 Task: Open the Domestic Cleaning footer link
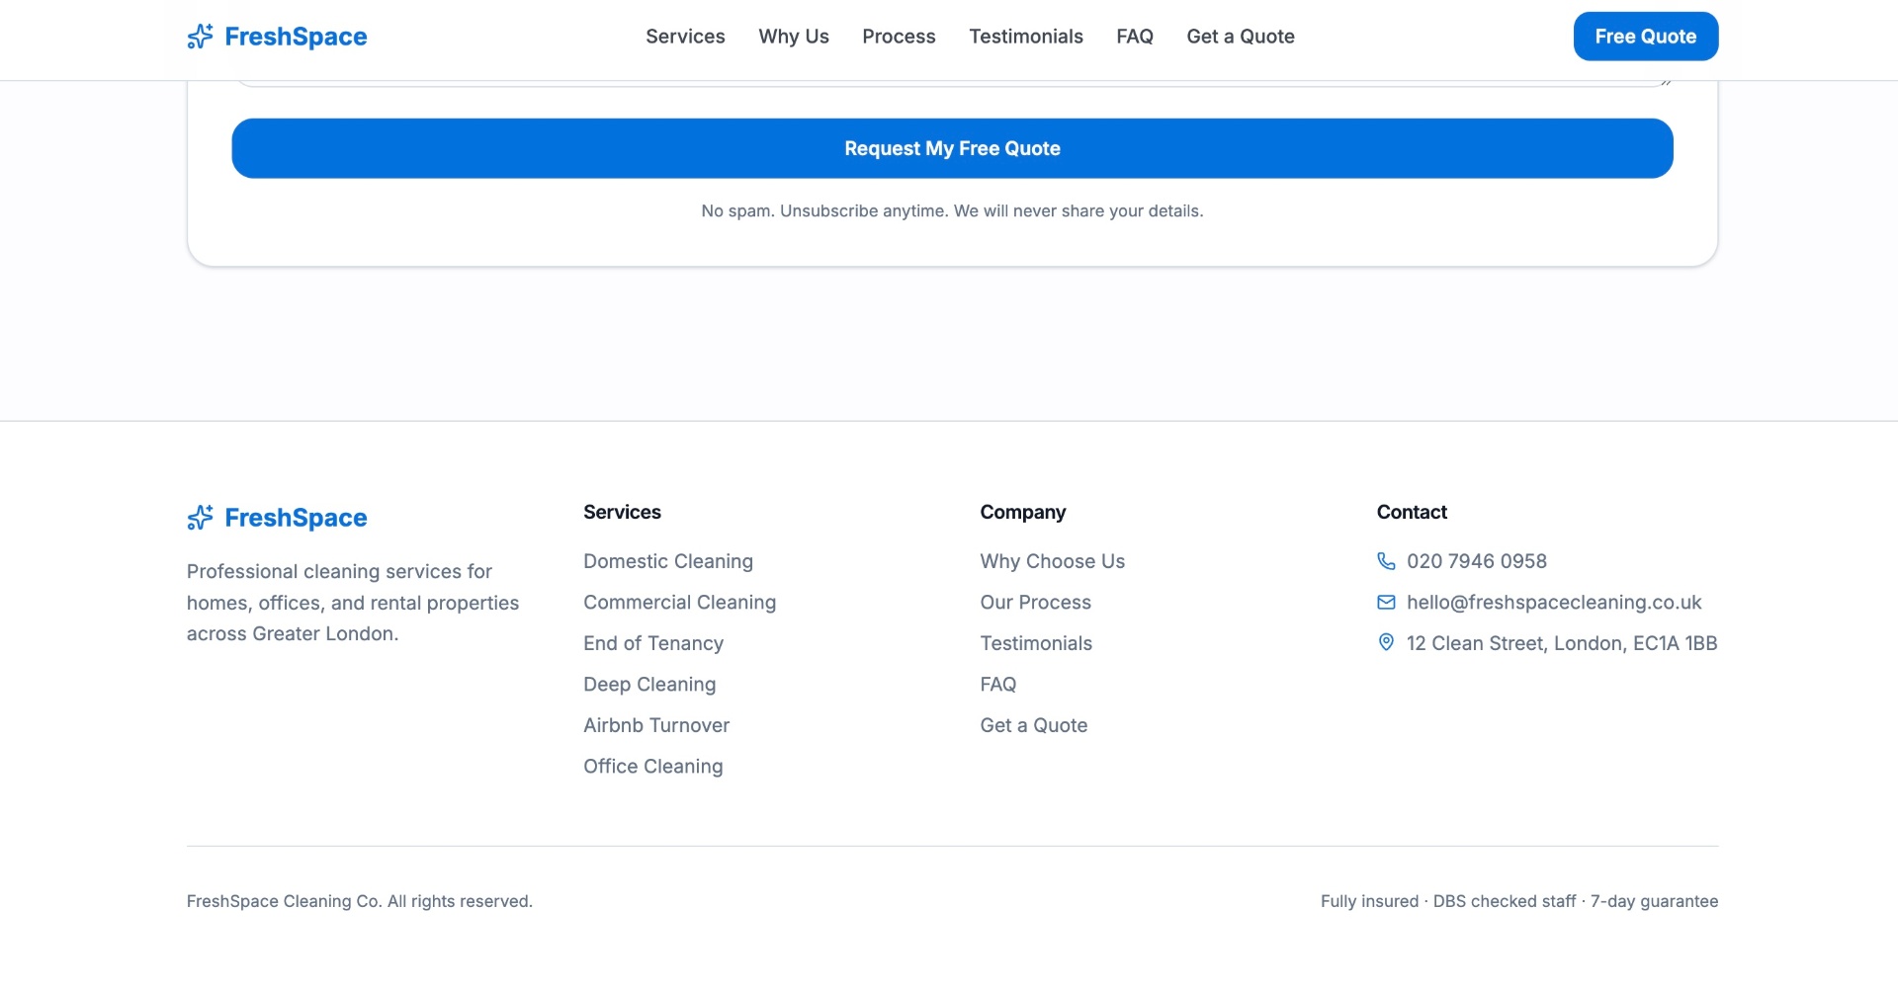click(x=668, y=561)
